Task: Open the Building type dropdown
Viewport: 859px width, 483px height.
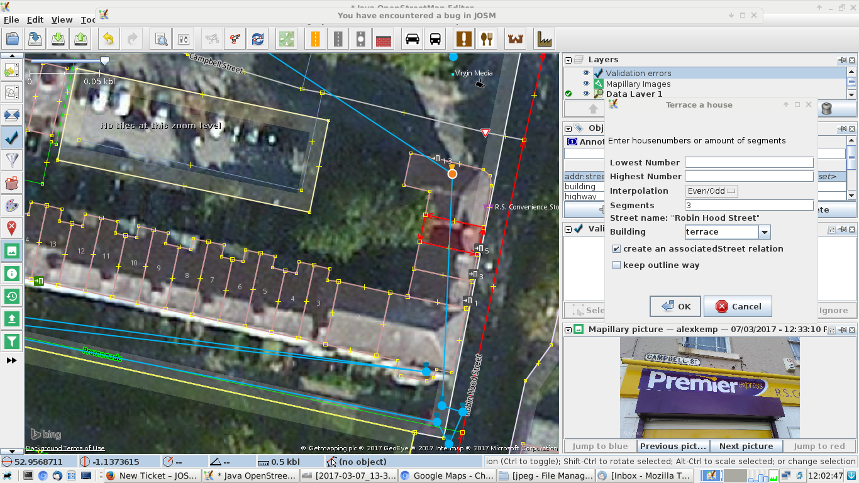Action: [x=764, y=232]
